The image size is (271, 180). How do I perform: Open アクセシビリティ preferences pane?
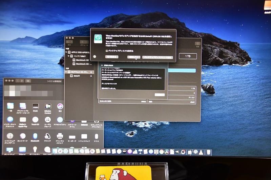click(x=60, y=121)
